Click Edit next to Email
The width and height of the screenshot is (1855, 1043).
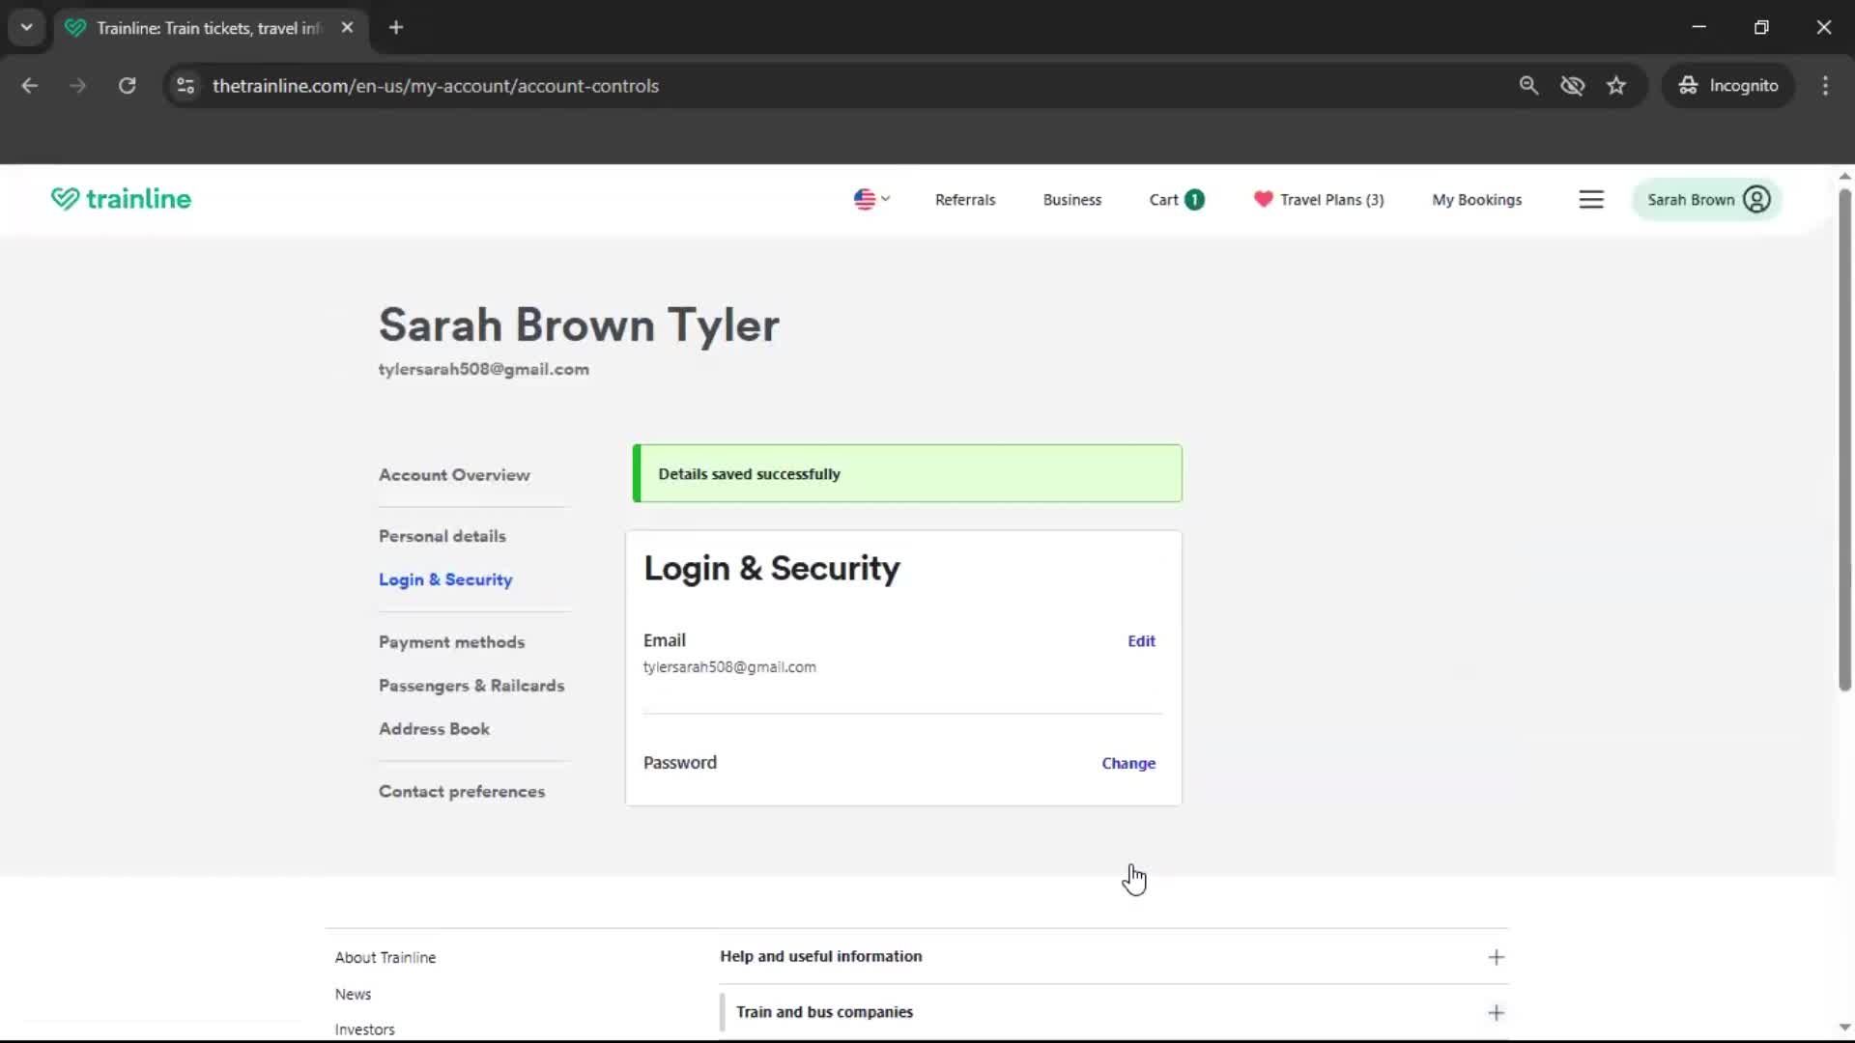click(1141, 640)
